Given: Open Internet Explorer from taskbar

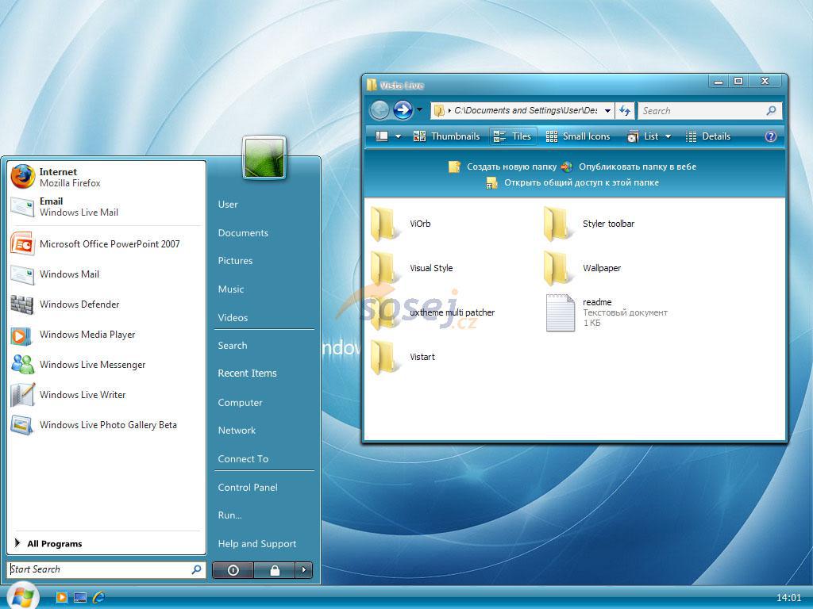Looking at the screenshot, I should 98,597.
